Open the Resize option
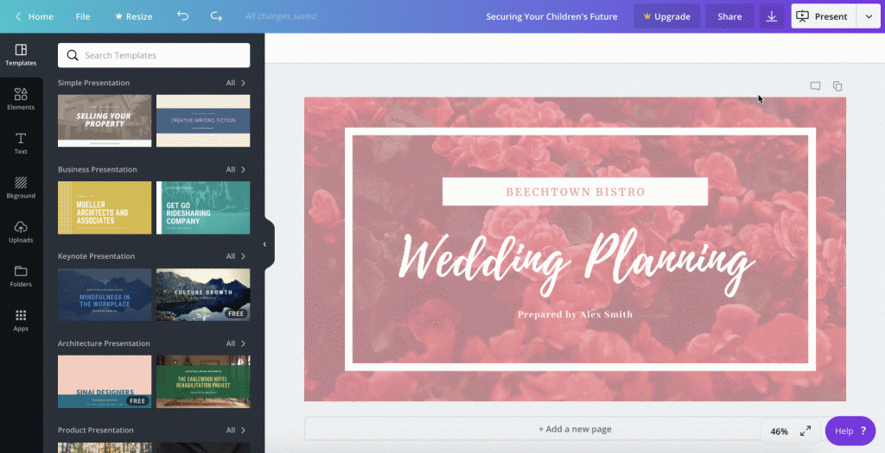Viewport: 885px width, 453px height. [x=133, y=16]
